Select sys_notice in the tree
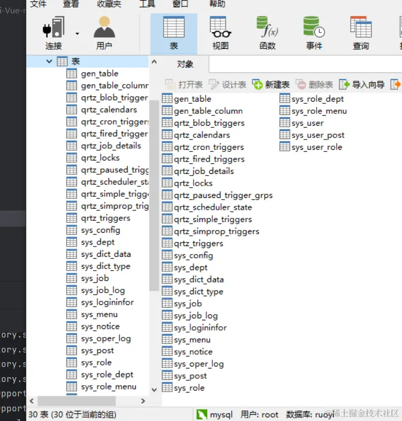The image size is (402, 421). point(100,326)
